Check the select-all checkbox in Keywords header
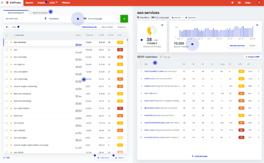Screen dimensions: 264x163 tap(6, 35)
